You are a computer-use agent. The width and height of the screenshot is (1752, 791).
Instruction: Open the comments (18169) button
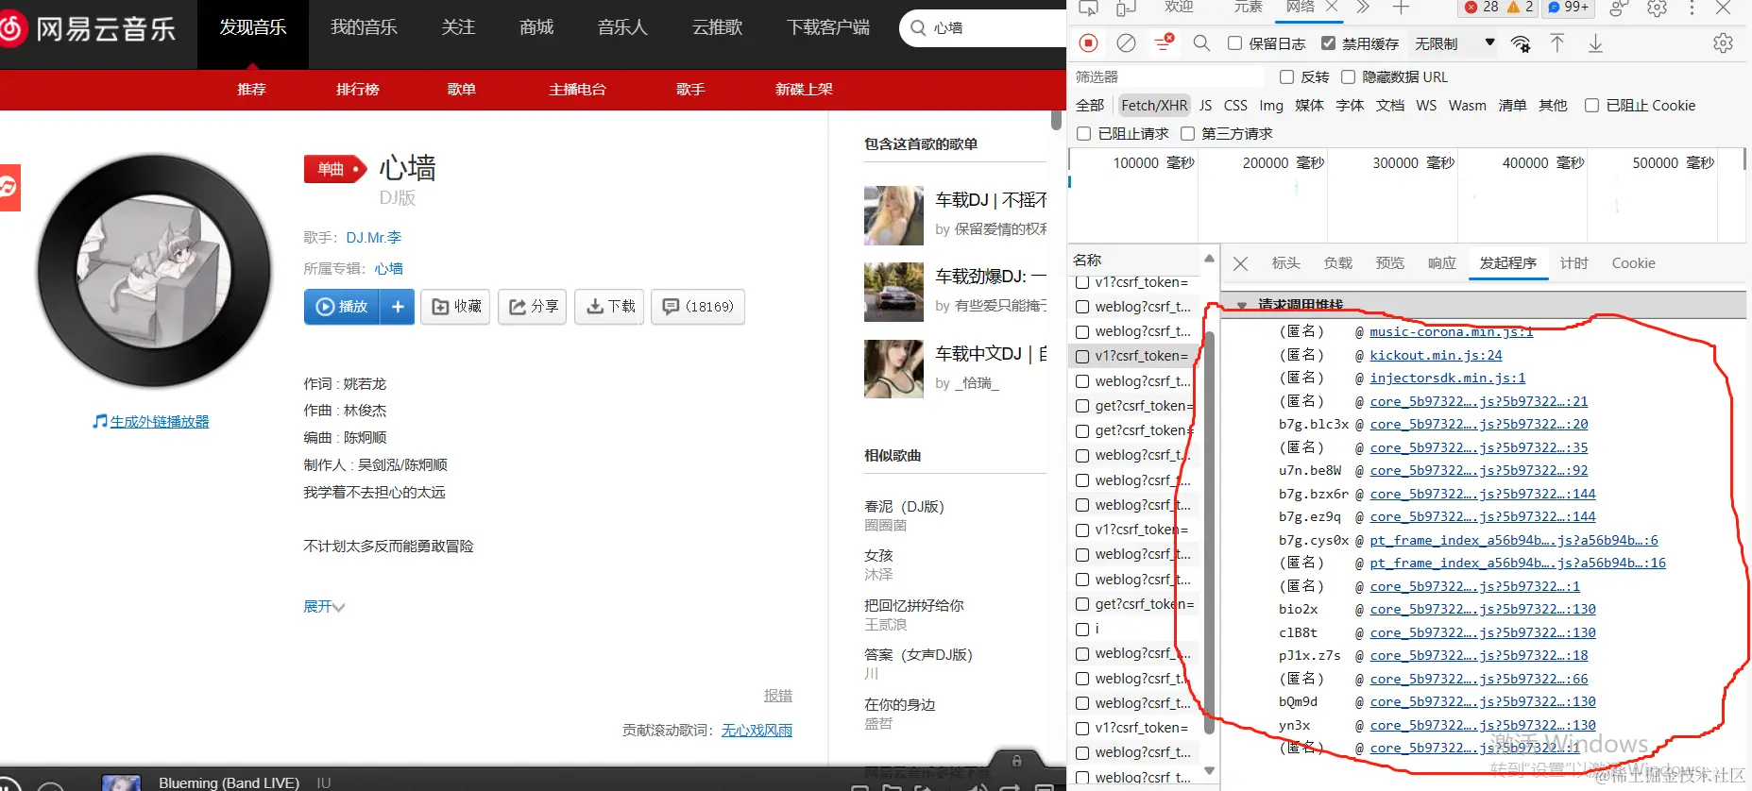[698, 307]
